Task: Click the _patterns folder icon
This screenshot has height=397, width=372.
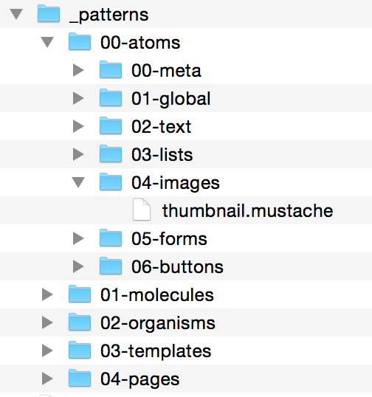Action: click(x=49, y=14)
